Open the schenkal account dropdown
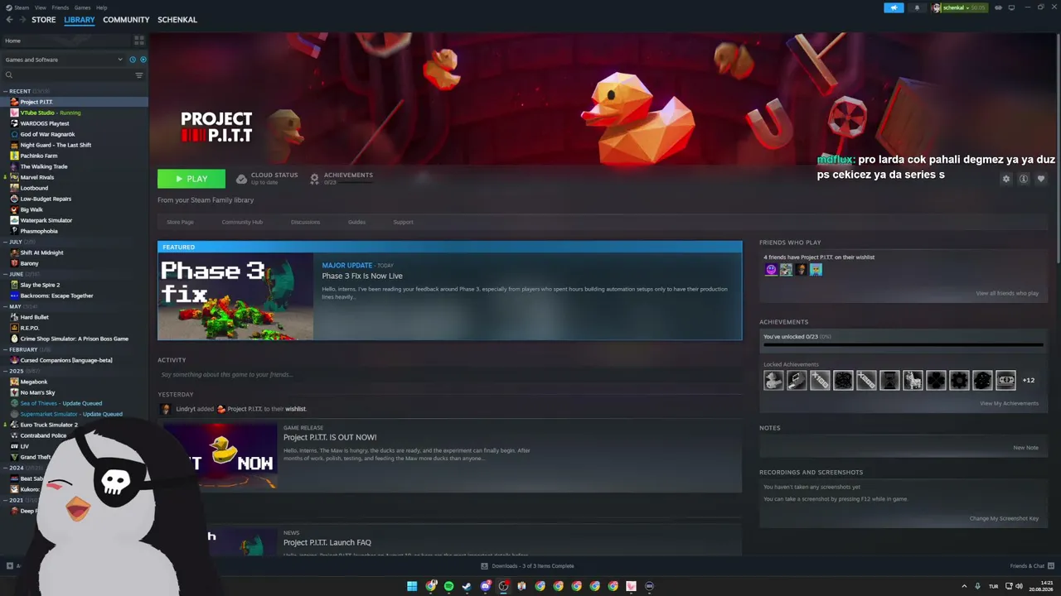This screenshot has height=596, width=1061. click(959, 7)
